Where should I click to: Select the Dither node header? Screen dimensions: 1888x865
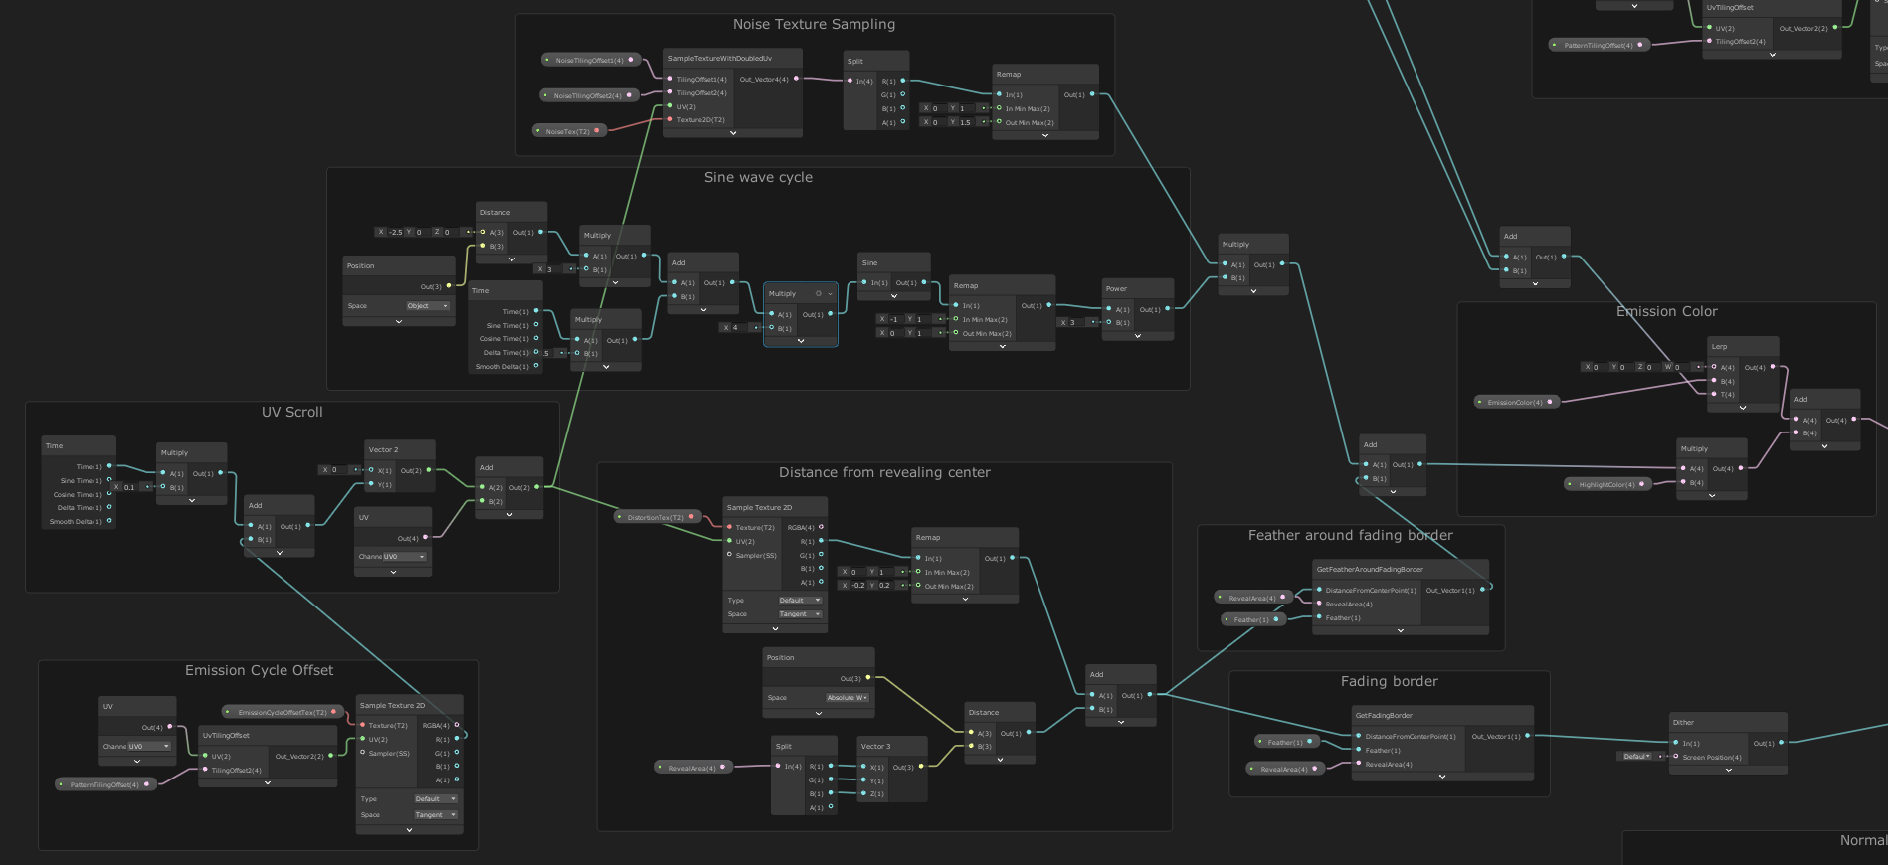[1728, 722]
